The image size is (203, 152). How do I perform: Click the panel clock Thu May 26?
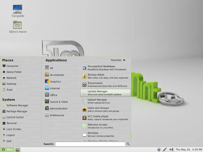click(x=189, y=149)
